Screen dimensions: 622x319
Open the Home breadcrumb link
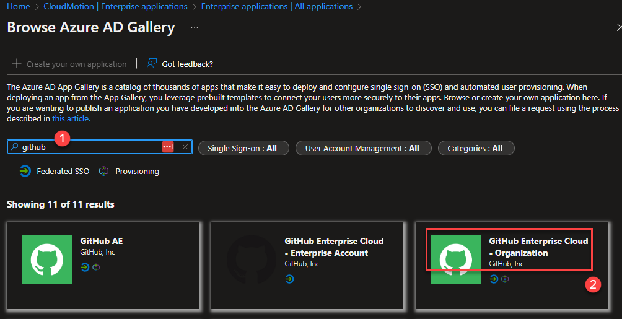[18, 6]
